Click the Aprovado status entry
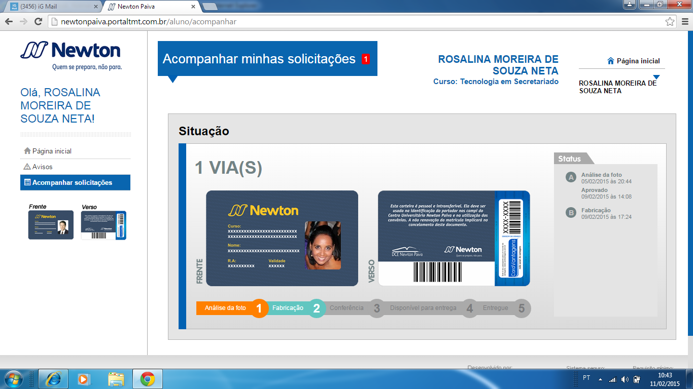Image resolution: width=693 pixels, height=389 pixels. click(595, 190)
